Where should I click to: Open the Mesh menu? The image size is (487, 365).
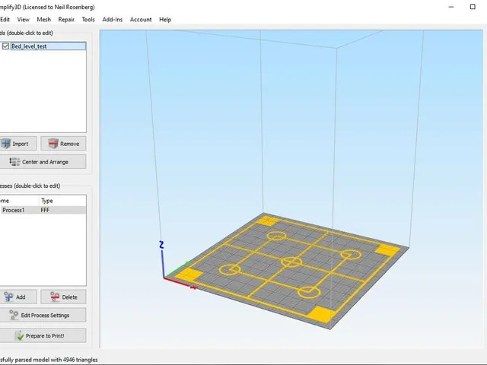click(x=43, y=20)
